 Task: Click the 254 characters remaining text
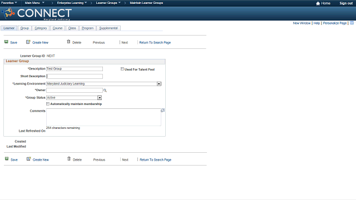tap(63, 128)
